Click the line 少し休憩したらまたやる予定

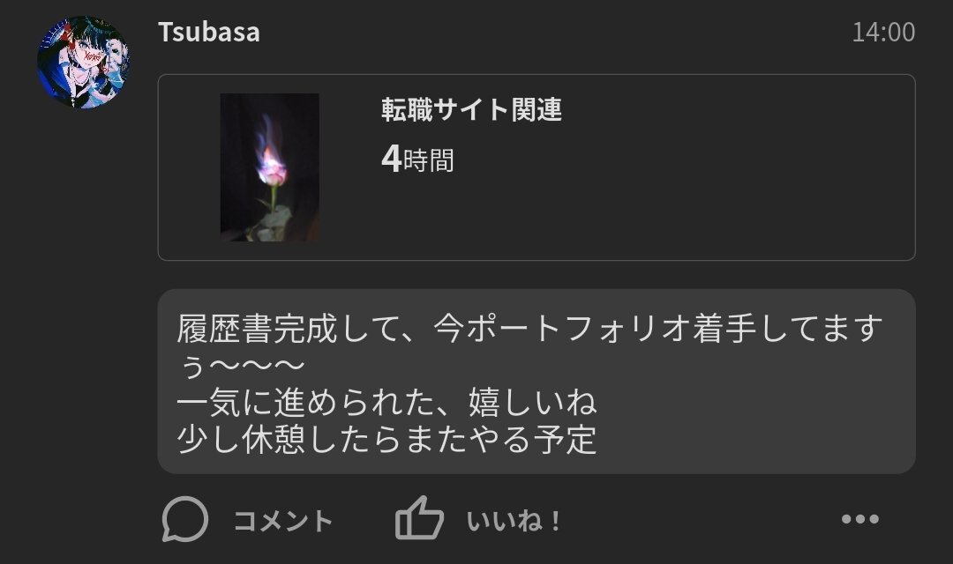(386, 440)
